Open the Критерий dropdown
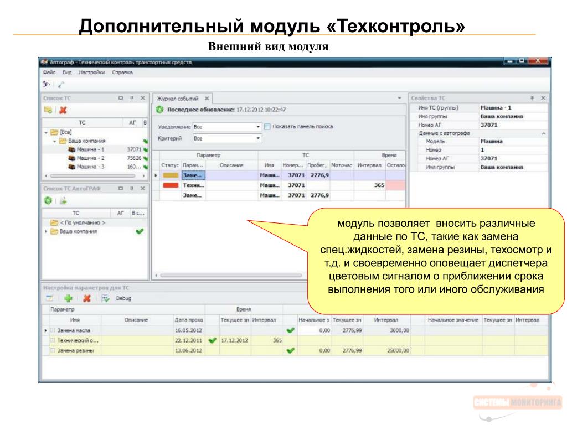The height and width of the screenshot is (425, 567). 258,138
